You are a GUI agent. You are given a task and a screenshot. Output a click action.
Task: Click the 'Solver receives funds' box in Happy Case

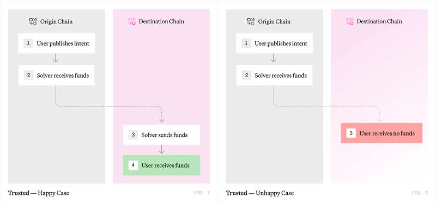point(57,75)
